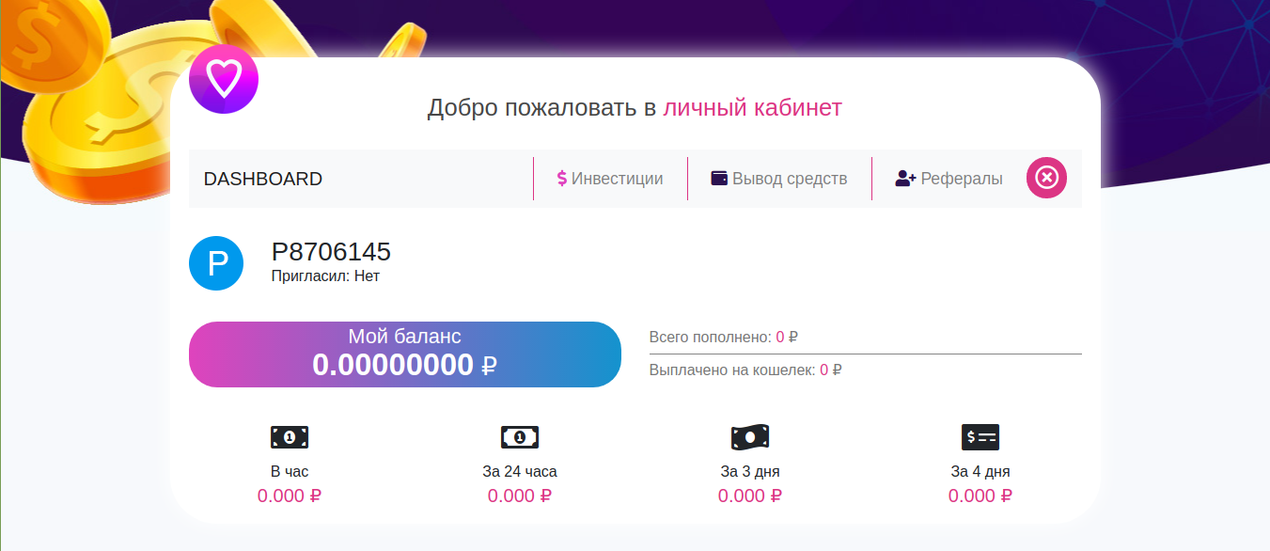Click the banknote icon above За 24 часа
This screenshot has height=551, width=1270.
(520, 437)
